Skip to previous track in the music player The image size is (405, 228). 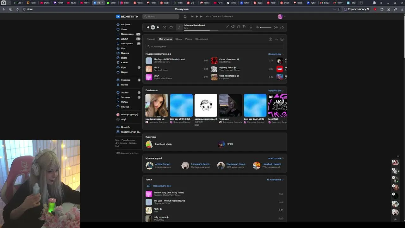[x=148, y=27]
